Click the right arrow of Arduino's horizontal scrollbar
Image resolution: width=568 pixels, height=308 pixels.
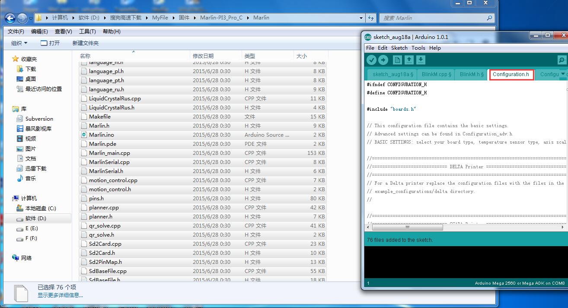[x=563, y=227]
